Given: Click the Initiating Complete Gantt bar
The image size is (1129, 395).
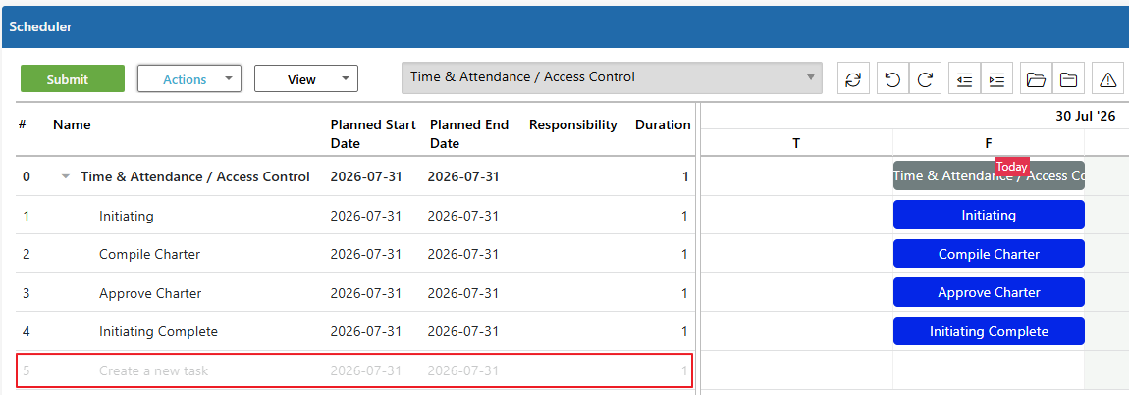Looking at the screenshot, I should (989, 331).
